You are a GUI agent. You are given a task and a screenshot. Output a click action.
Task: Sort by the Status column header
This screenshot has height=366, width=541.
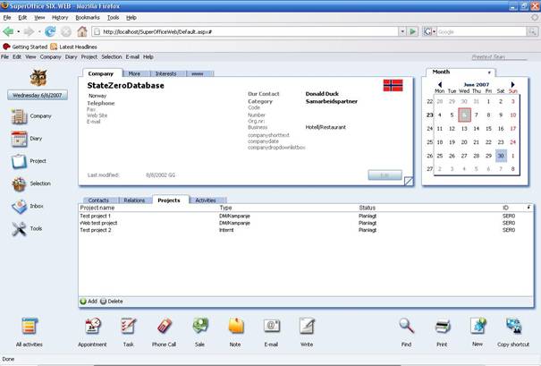tap(368, 208)
